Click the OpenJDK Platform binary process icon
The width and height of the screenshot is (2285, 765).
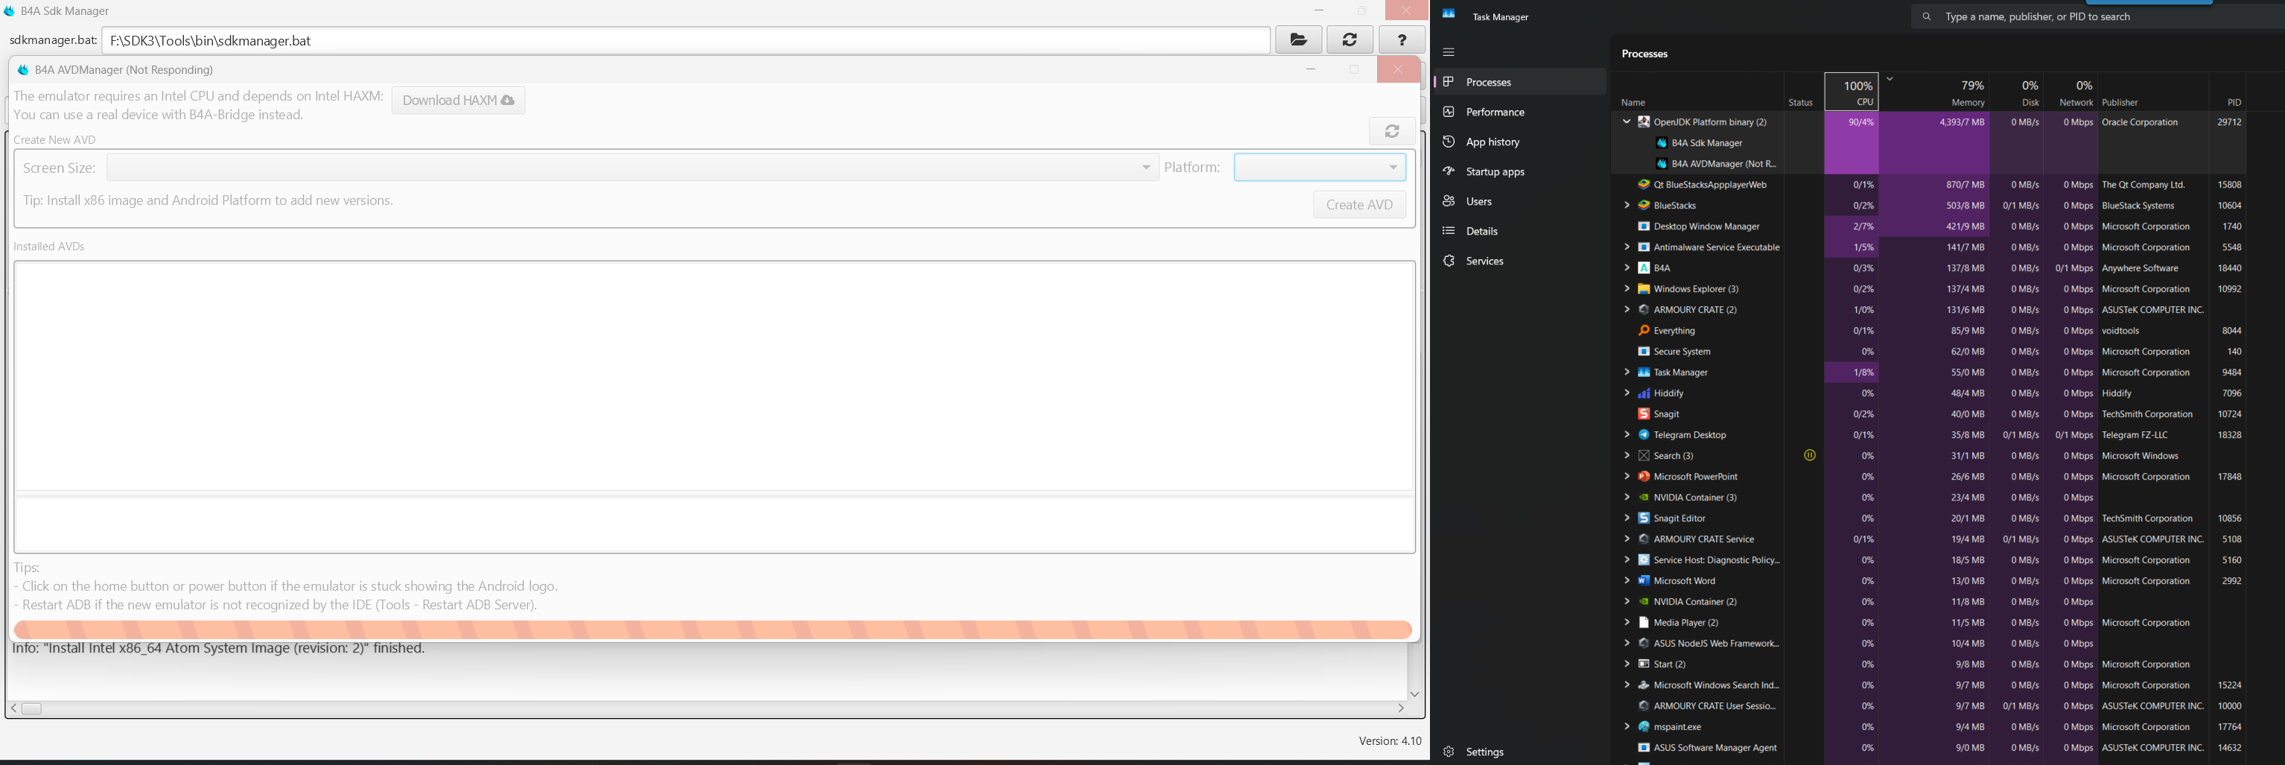[x=1644, y=122]
